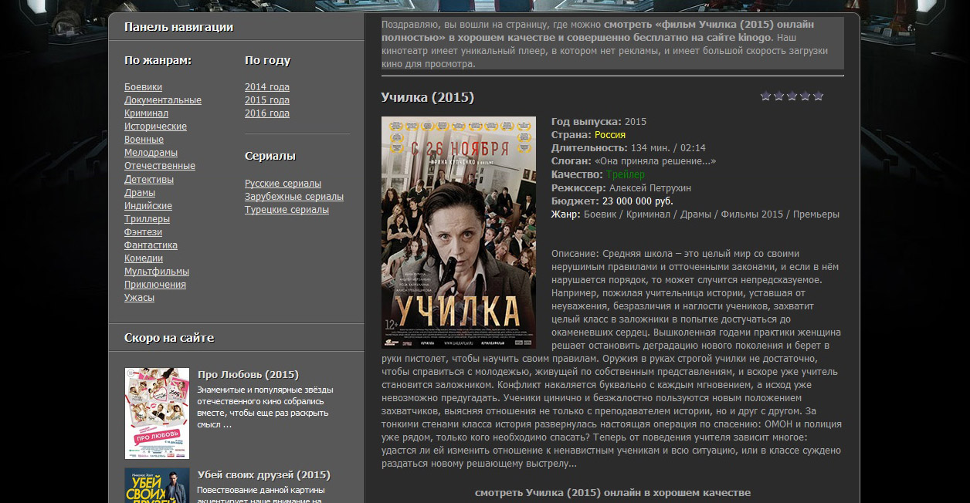
Task: Open Зарубежные сериалы category
Action: pyautogui.click(x=294, y=197)
